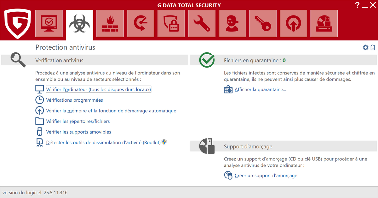Click the magnifying glass Vérification antivirus icon
This screenshot has height=198, width=378.
click(x=18, y=60)
